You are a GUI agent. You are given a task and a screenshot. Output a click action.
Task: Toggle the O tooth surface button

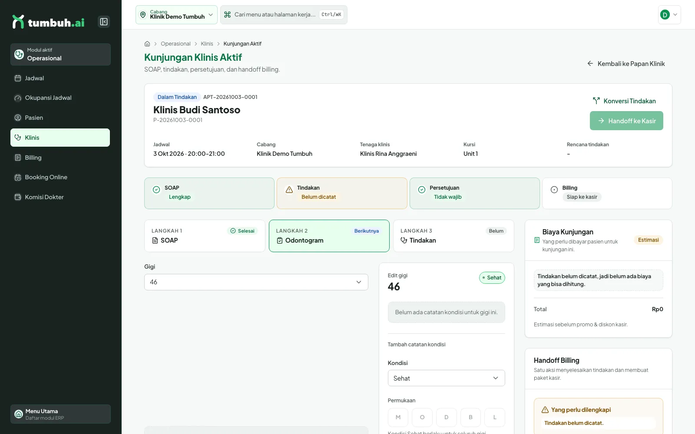pyautogui.click(x=422, y=417)
